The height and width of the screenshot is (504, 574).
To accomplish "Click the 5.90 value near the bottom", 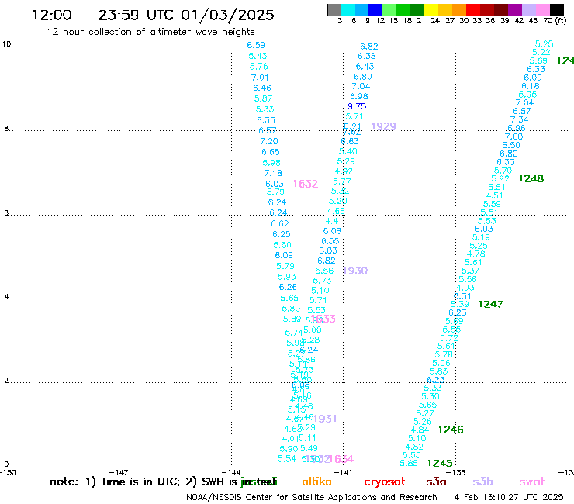I will pos(289,449).
